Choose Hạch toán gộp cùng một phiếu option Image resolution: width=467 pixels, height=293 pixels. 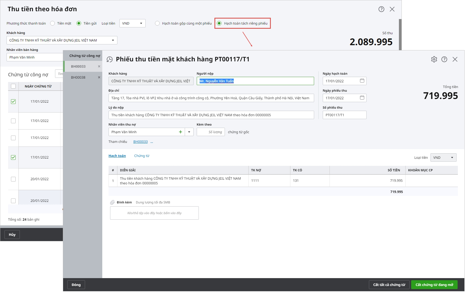click(157, 23)
